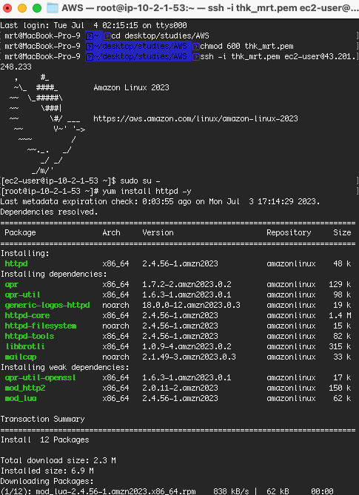The width and height of the screenshot is (359, 495).
Task: Click the window title text starting with AWS
Action: coord(210,8)
